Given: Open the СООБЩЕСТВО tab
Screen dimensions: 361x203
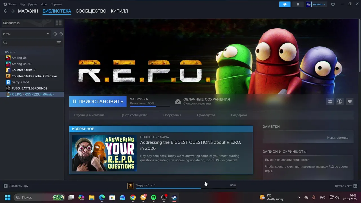Looking at the screenshot, I should coord(91,11).
